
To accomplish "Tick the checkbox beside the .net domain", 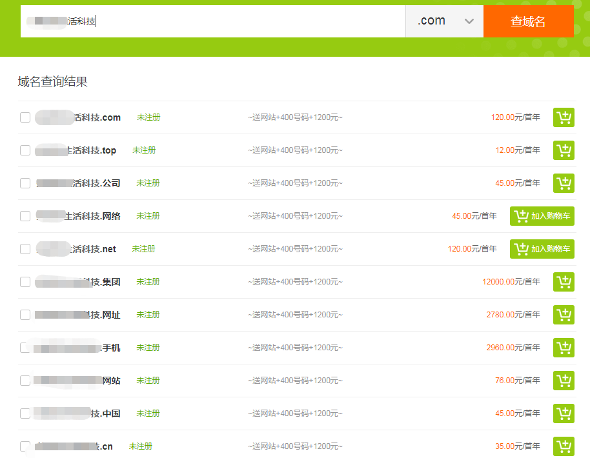I will click(25, 249).
